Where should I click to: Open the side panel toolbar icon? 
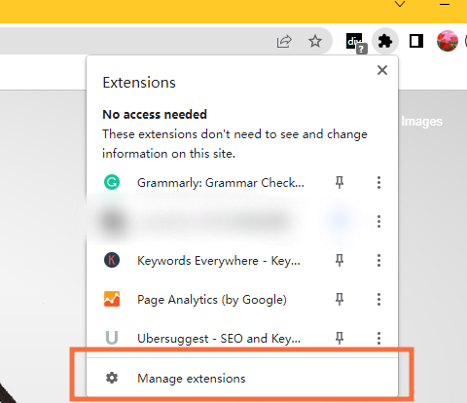point(416,41)
